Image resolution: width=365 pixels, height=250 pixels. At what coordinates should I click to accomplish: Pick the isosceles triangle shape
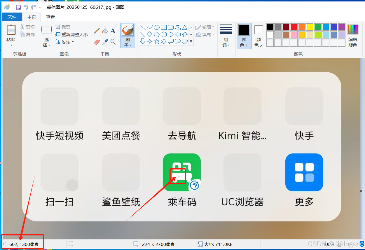coord(185,28)
